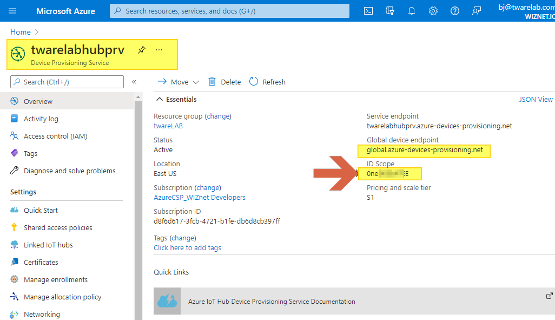Screen dimensions: 555x320
Task: Open portal settings gear
Action: click(433, 11)
